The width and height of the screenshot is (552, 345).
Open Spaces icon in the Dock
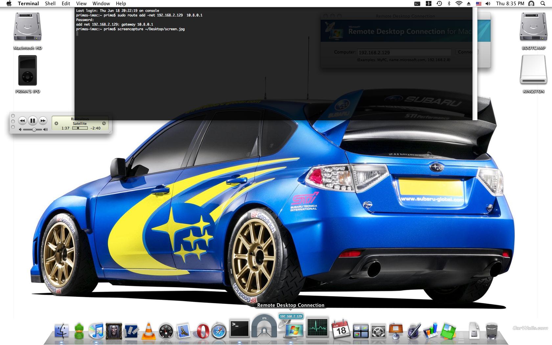pyautogui.click(x=360, y=331)
